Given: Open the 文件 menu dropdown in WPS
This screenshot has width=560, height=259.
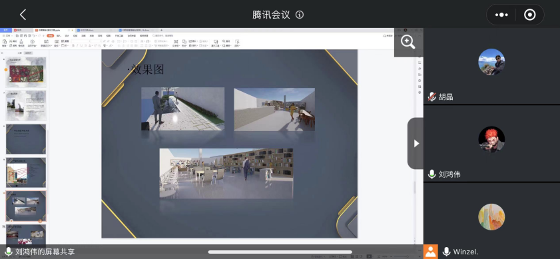Looking at the screenshot, I should pyautogui.click(x=7, y=36).
